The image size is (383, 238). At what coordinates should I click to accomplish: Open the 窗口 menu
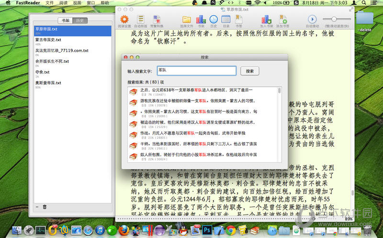[x=91, y=3]
